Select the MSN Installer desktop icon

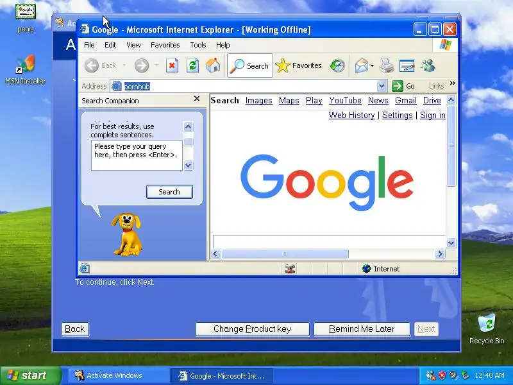pyautogui.click(x=25, y=70)
